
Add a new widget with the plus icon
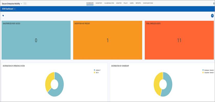click(212, 16)
